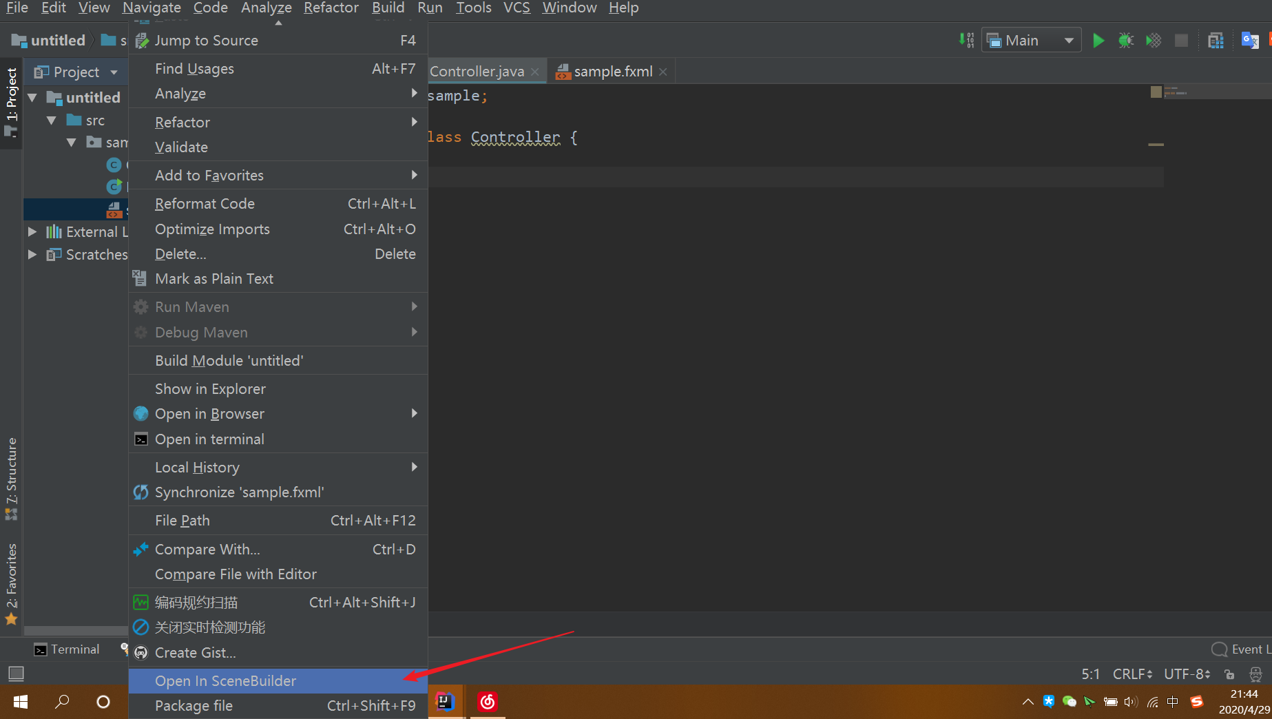Screen dimensions: 1272x719
Task: Start debugging with the green bug icon
Action: [1126, 41]
